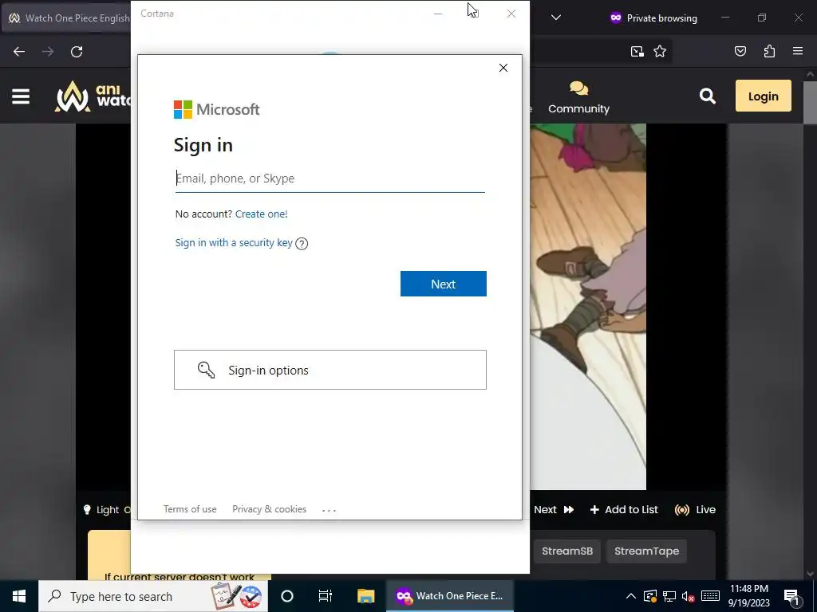Open the Firefox extensions puzzle icon
The image size is (817, 612).
(x=769, y=51)
